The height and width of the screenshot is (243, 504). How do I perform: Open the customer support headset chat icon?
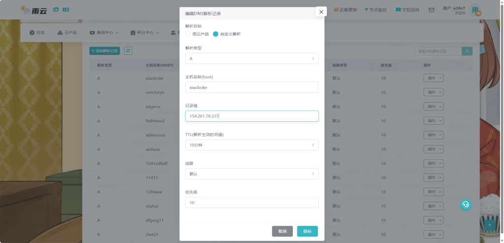(466, 205)
